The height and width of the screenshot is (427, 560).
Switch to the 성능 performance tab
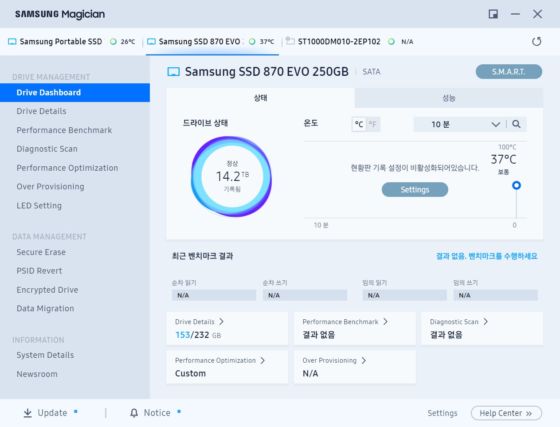tap(449, 98)
